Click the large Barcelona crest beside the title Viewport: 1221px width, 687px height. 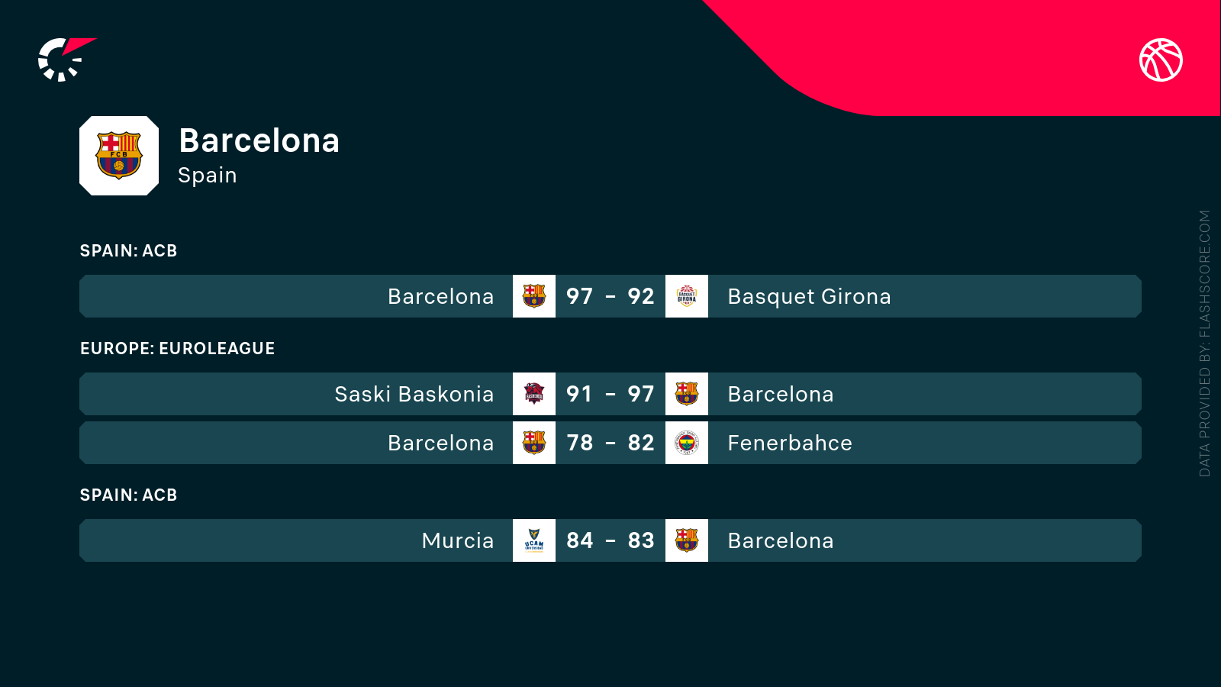pos(119,156)
